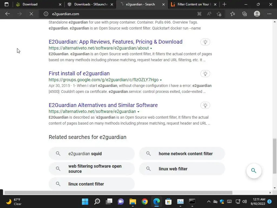Open the terminal window from taskbar
The height and width of the screenshot is (208, 277).
tap(192, 201)
